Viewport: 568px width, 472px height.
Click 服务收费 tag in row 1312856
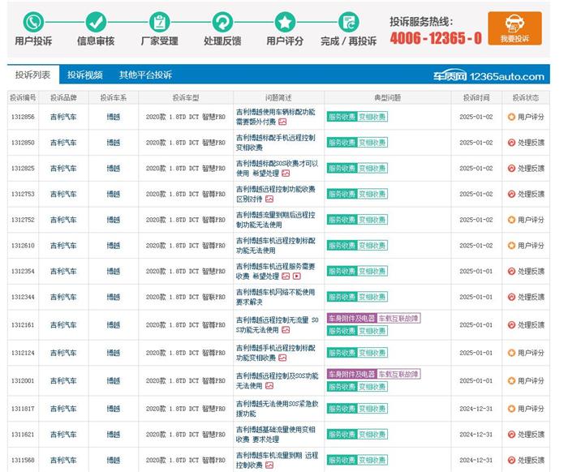[342, 117]
